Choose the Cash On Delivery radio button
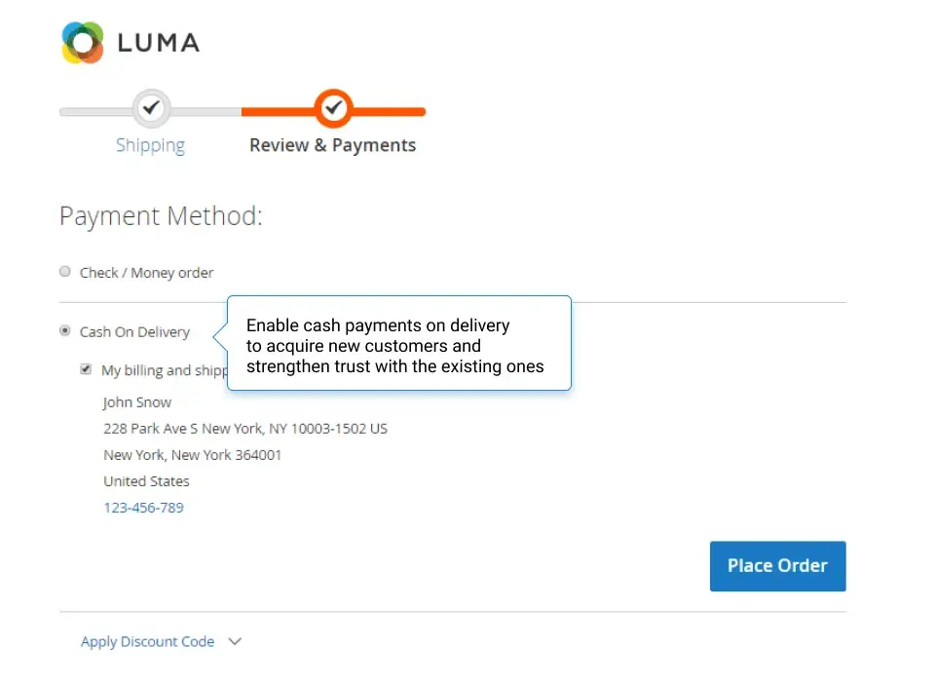This screenshot has width=935, height=686. [65, 331]
